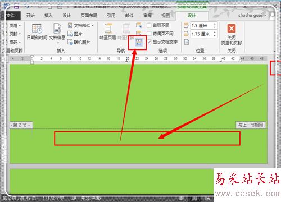
Task: Click the Insert Alignment Tab icon
Action: (x=187, y=42)
